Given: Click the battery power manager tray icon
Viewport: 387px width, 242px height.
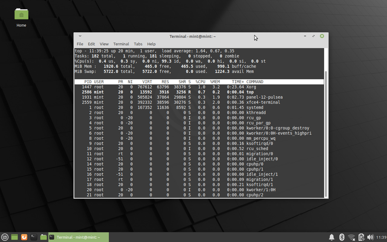Looking at the screenshot, I should [x=361, y=237].
